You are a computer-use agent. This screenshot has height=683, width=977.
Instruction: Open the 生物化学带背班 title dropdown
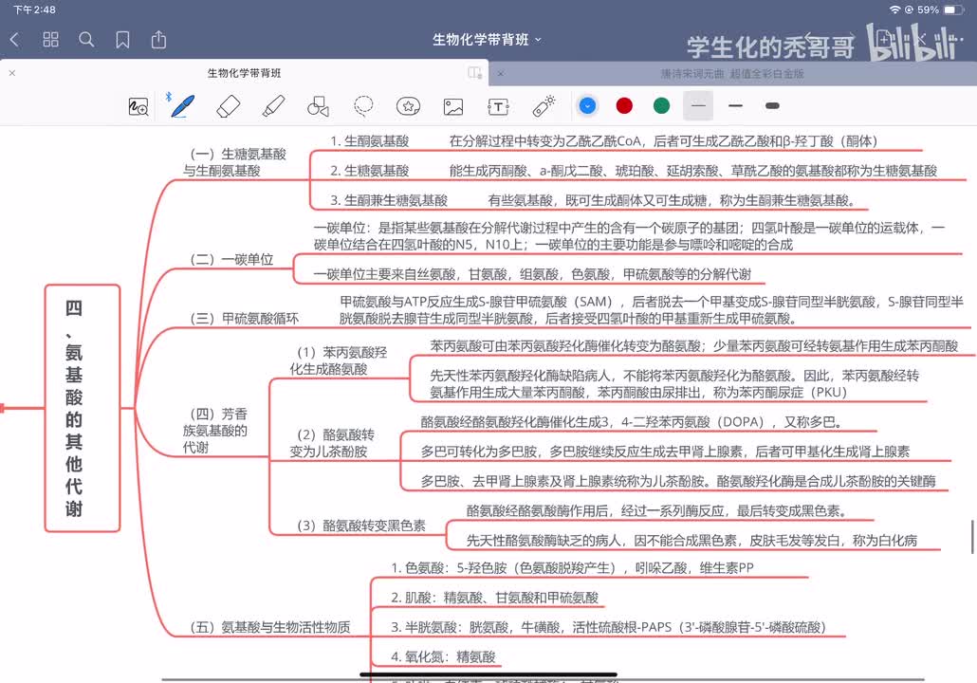tap(487, 40)
